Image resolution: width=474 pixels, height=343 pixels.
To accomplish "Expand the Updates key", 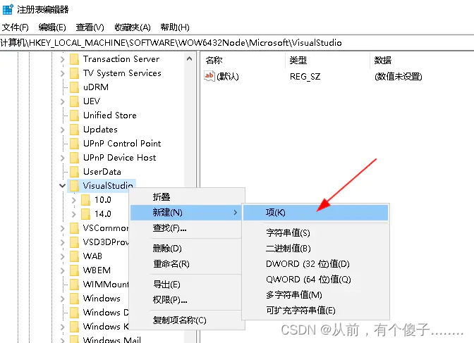I will coord(62,130).
